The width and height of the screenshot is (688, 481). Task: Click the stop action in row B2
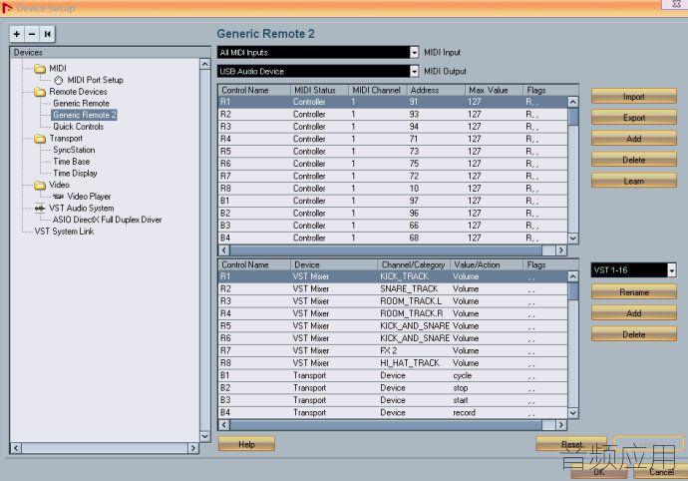pos(461,388)
